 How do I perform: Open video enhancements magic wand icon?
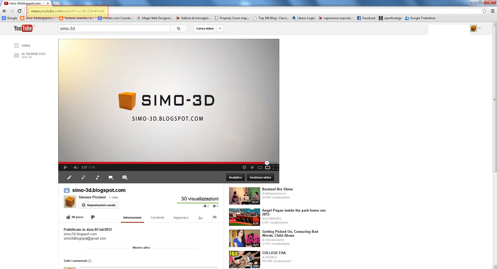(83, 177)
